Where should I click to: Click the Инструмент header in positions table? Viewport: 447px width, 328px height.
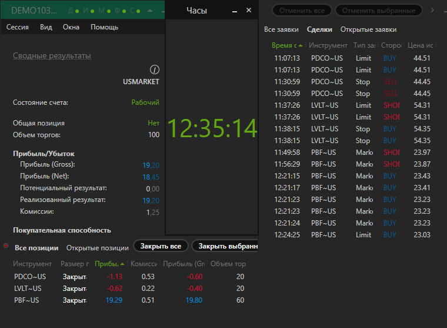tap(32, 264)
